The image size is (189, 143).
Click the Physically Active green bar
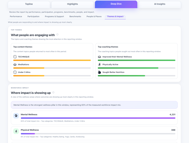(x=137, y=68)
